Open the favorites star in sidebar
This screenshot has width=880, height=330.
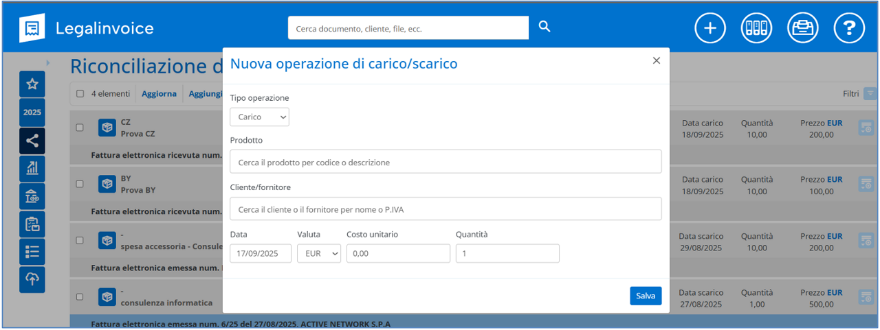(x=32, y=84)
